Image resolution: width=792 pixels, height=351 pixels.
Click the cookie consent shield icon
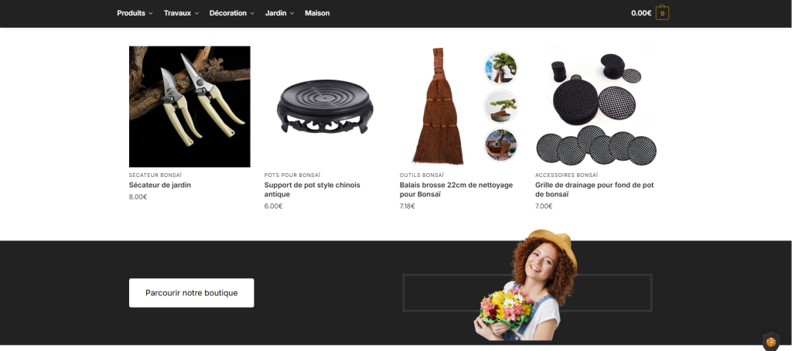pos(771,342)
